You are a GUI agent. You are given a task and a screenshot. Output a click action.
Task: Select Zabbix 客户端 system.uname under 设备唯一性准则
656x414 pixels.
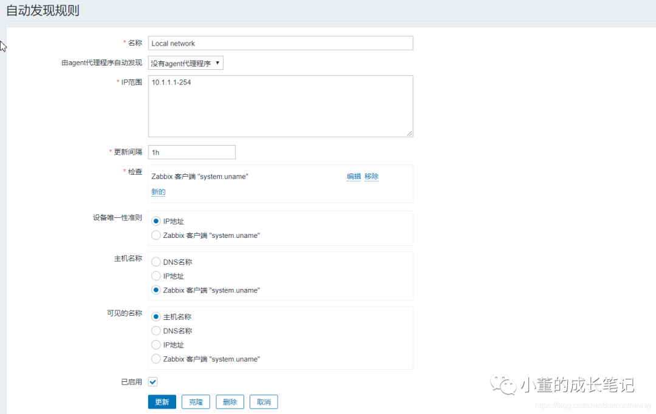click(156, 235)
